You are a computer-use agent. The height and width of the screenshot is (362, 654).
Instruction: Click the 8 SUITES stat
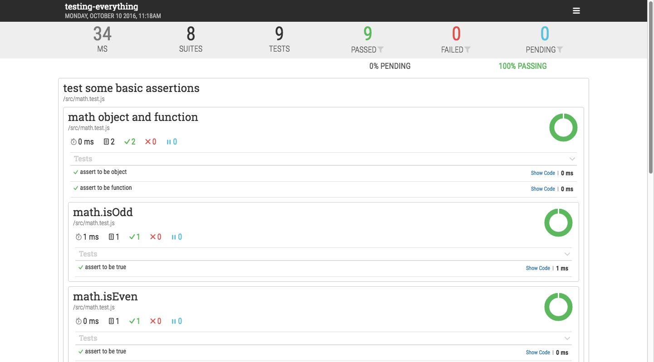(191, 39)
